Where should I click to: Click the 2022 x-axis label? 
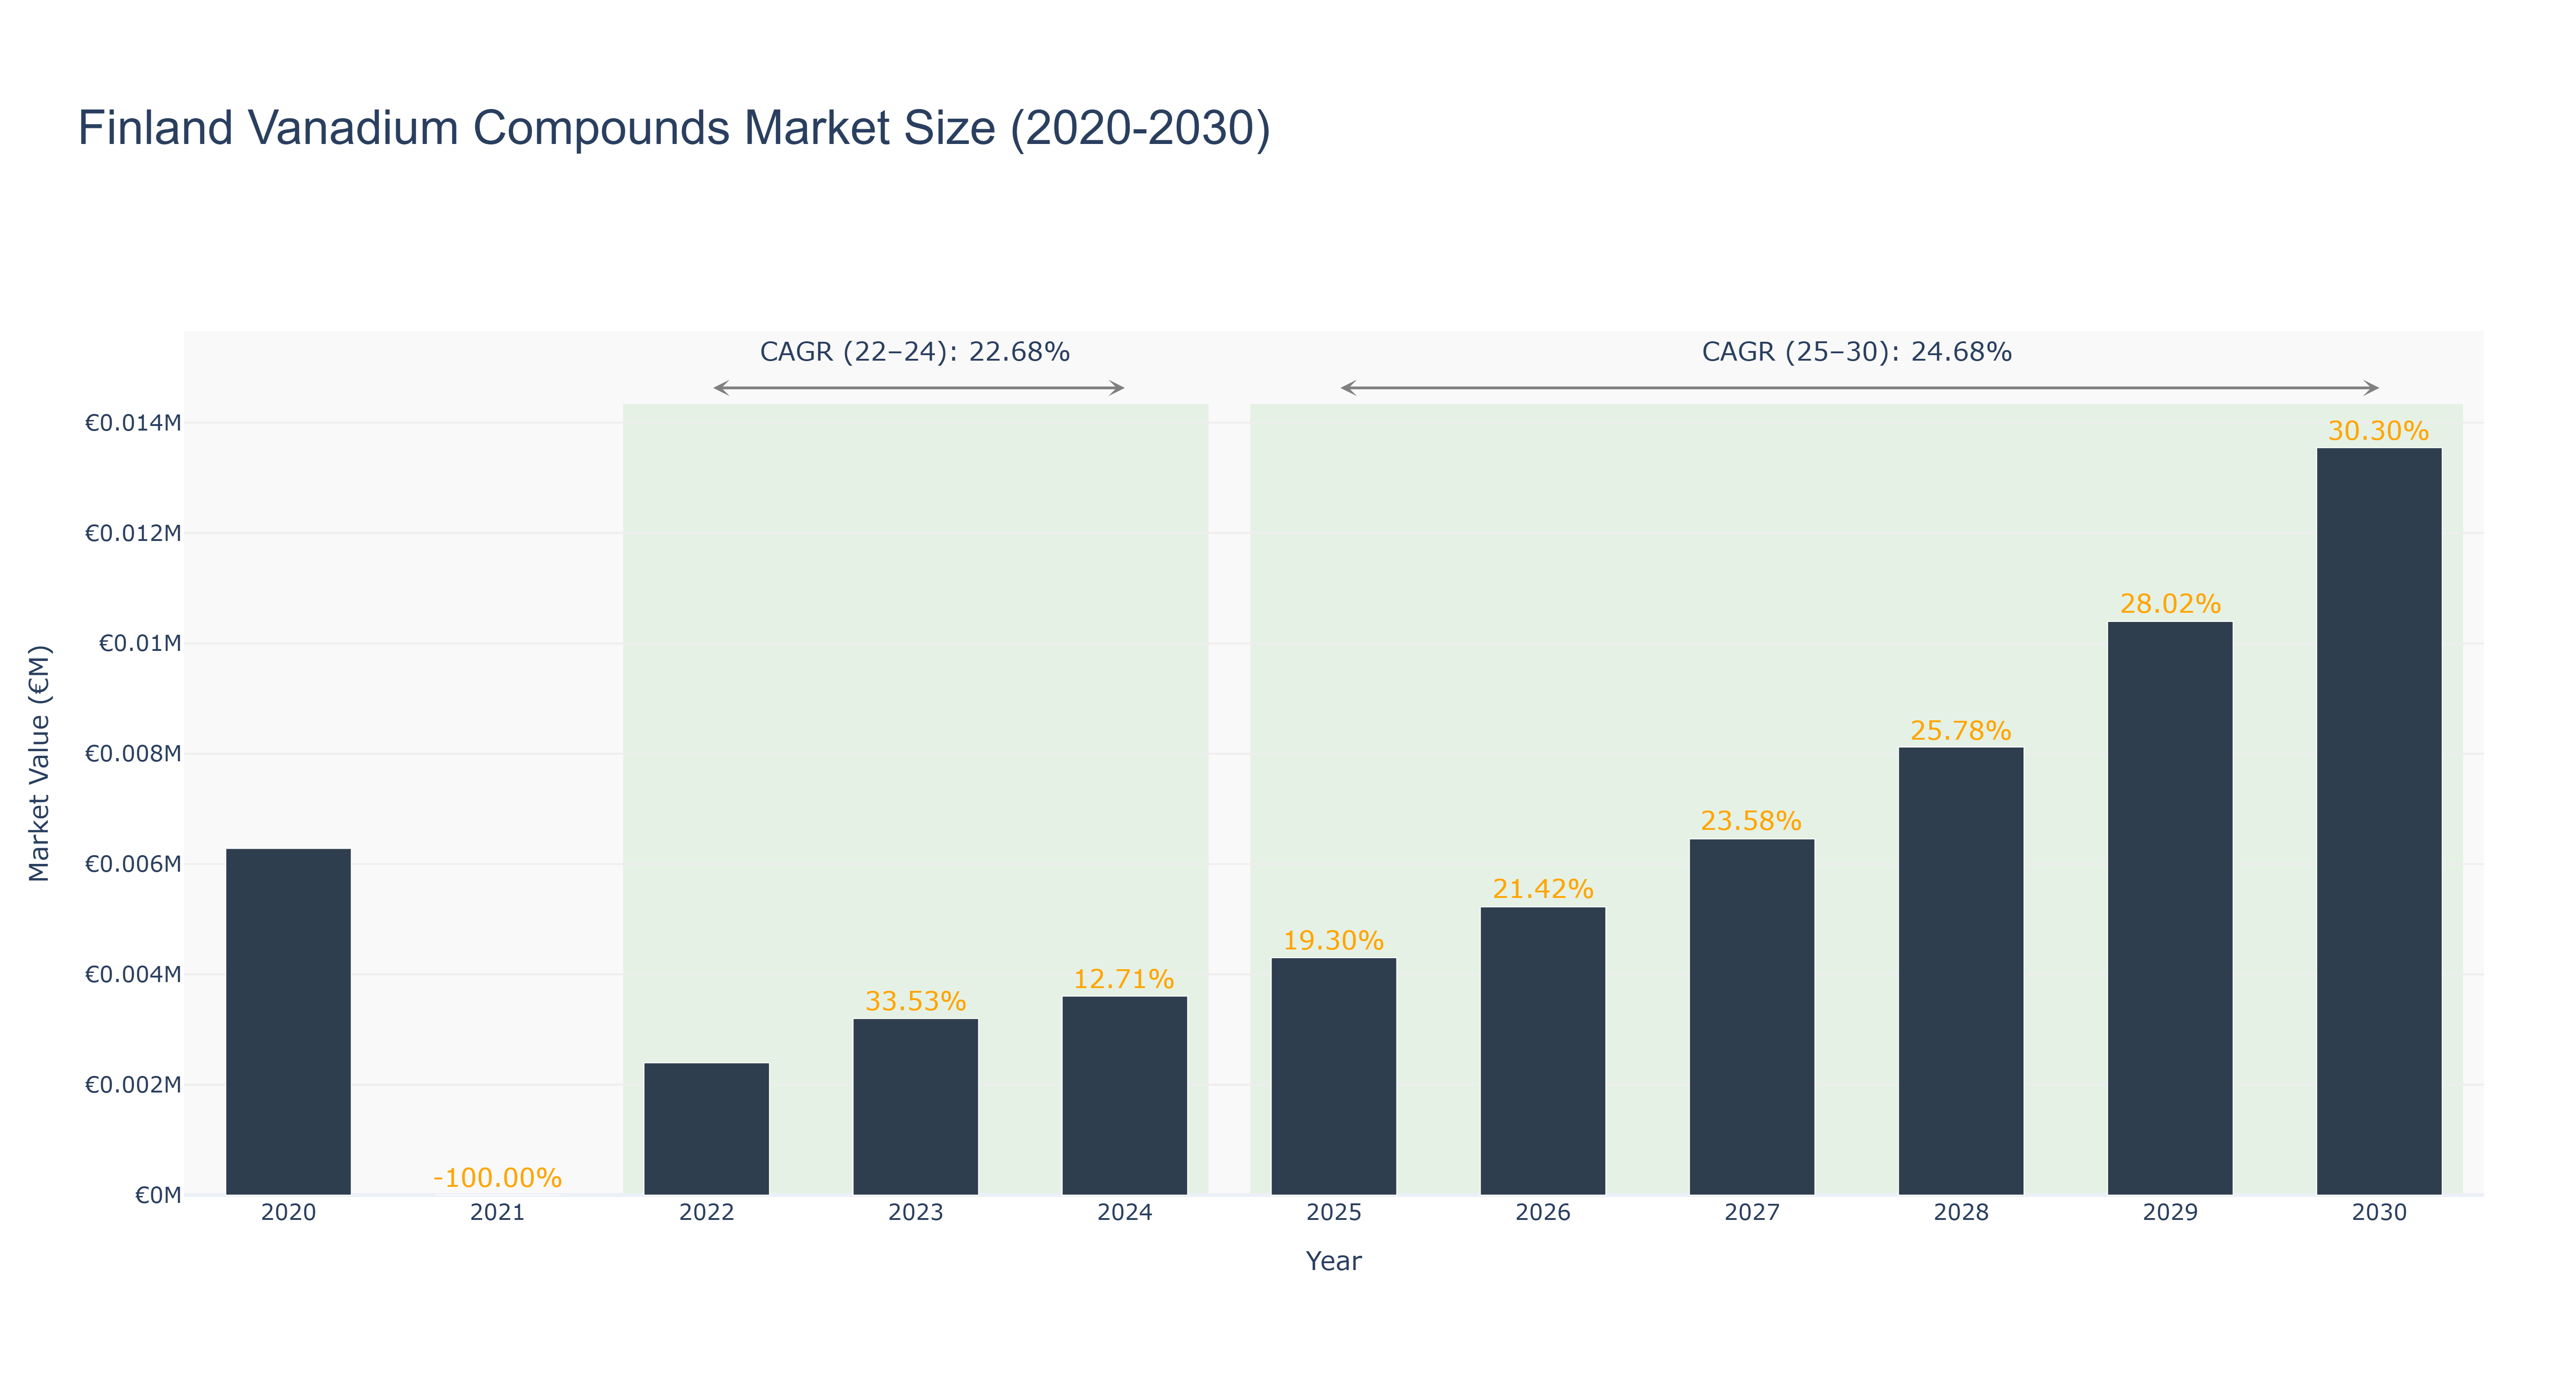click(706, 1213)
